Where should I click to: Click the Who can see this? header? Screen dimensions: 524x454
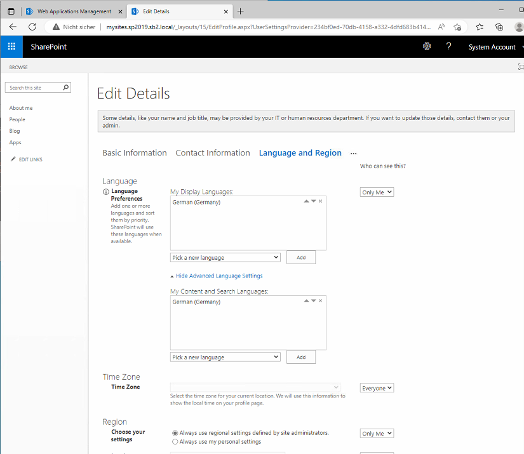point(382,166)
